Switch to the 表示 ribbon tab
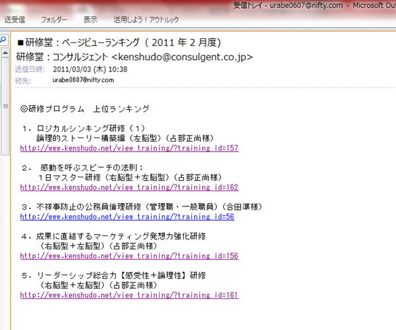Screen dimensions: 396x330 click(x=91, y=19)
